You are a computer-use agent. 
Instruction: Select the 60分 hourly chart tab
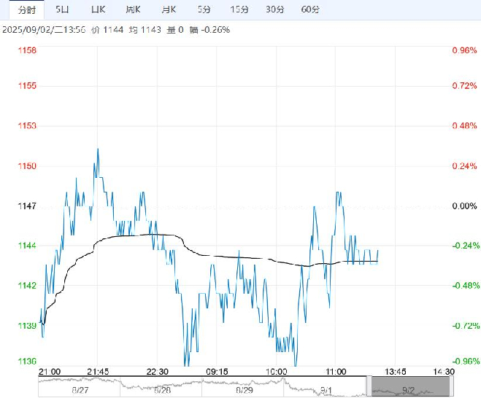(x=310, y=9)
